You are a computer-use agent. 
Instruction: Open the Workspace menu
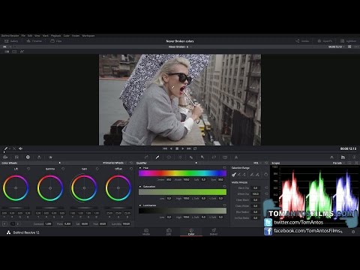tap(88, 36)
